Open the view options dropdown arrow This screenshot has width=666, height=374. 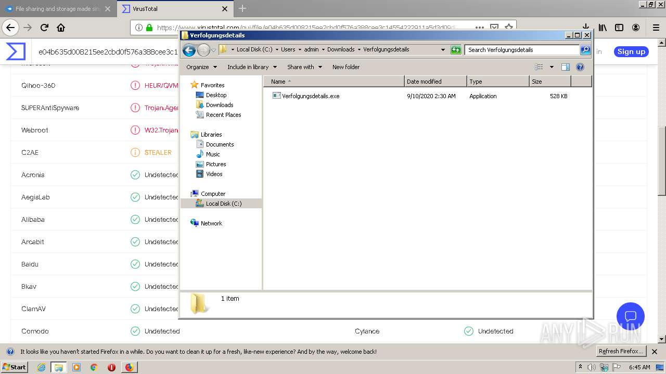pos(552,67)
